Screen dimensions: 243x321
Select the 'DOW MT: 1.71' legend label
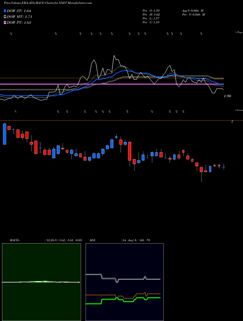click(19, 17)
